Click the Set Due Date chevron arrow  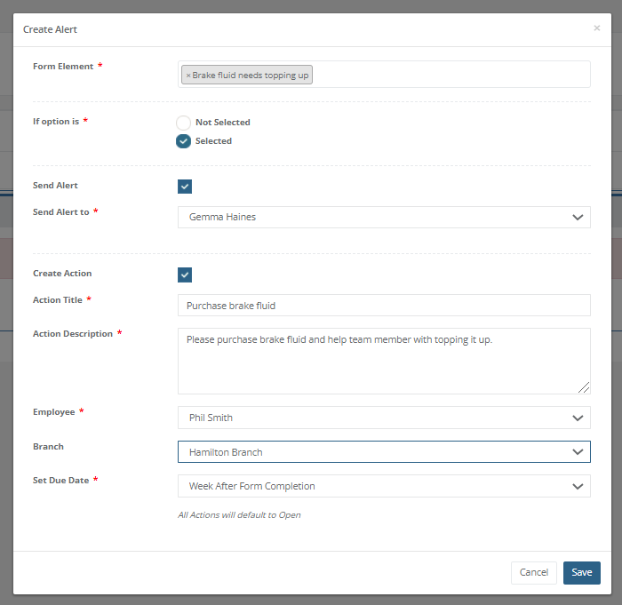tap(578, 486)
